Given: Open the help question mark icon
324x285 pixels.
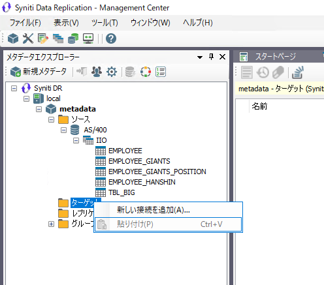Looking at the screenshot, I should click(111, 38).
